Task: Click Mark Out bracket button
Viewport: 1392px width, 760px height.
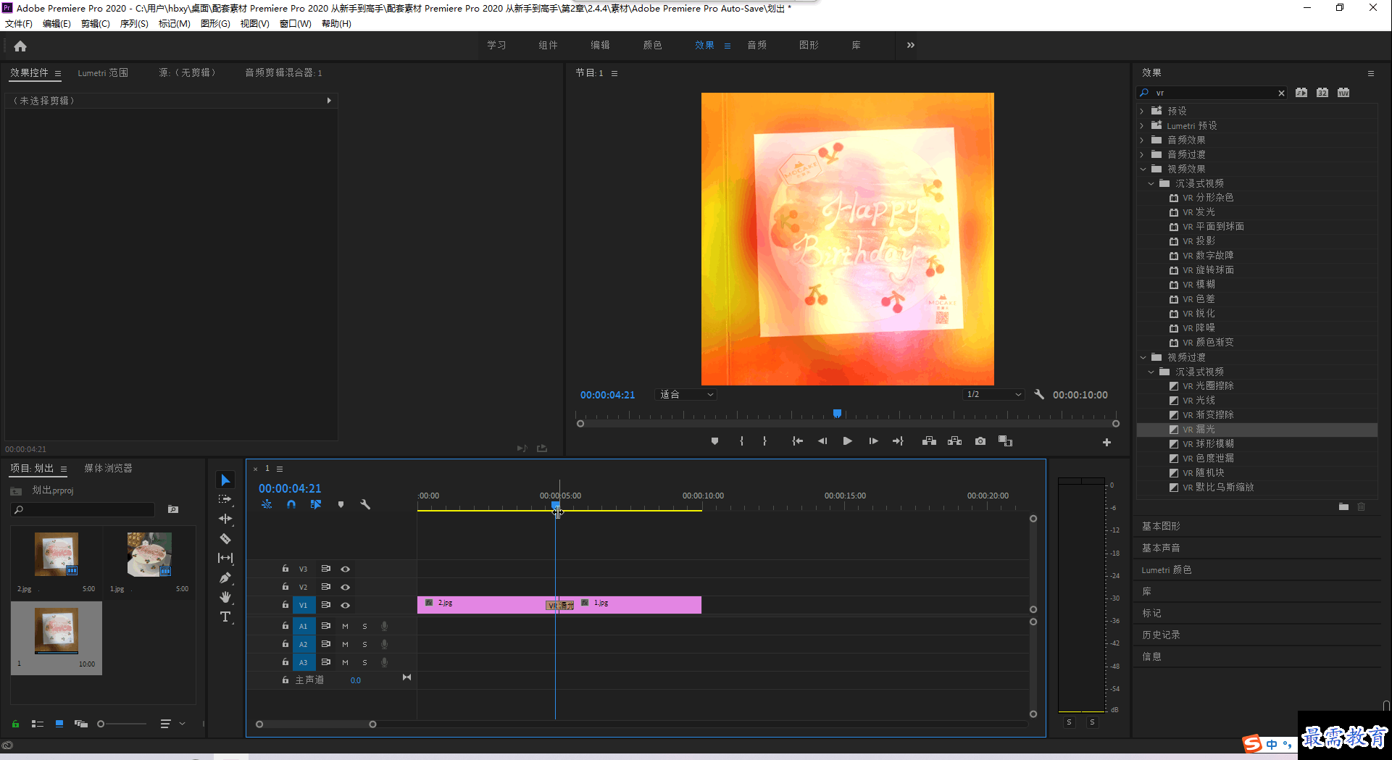Action: click(x=764, y=441)
